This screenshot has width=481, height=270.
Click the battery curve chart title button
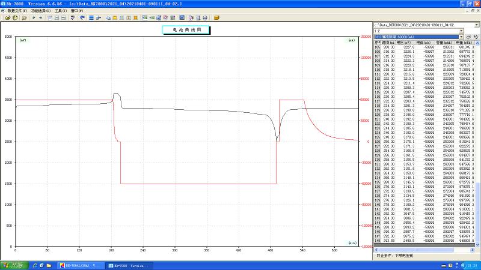pos(186,30)
